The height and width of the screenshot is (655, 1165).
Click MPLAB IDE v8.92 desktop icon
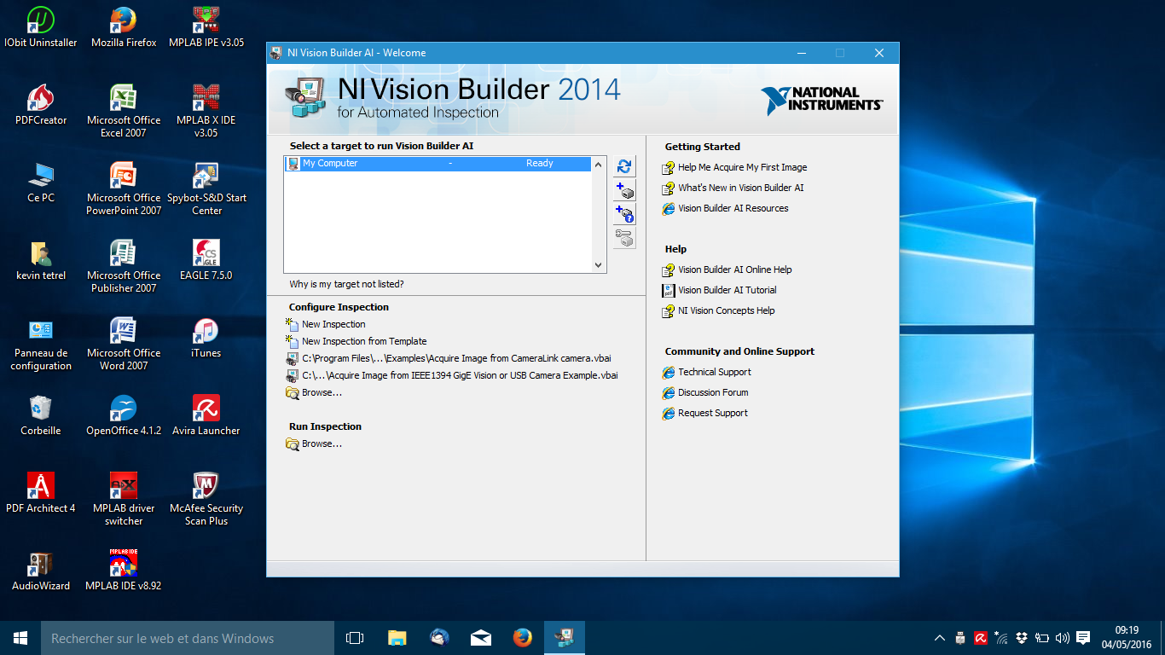coord(124,571)
